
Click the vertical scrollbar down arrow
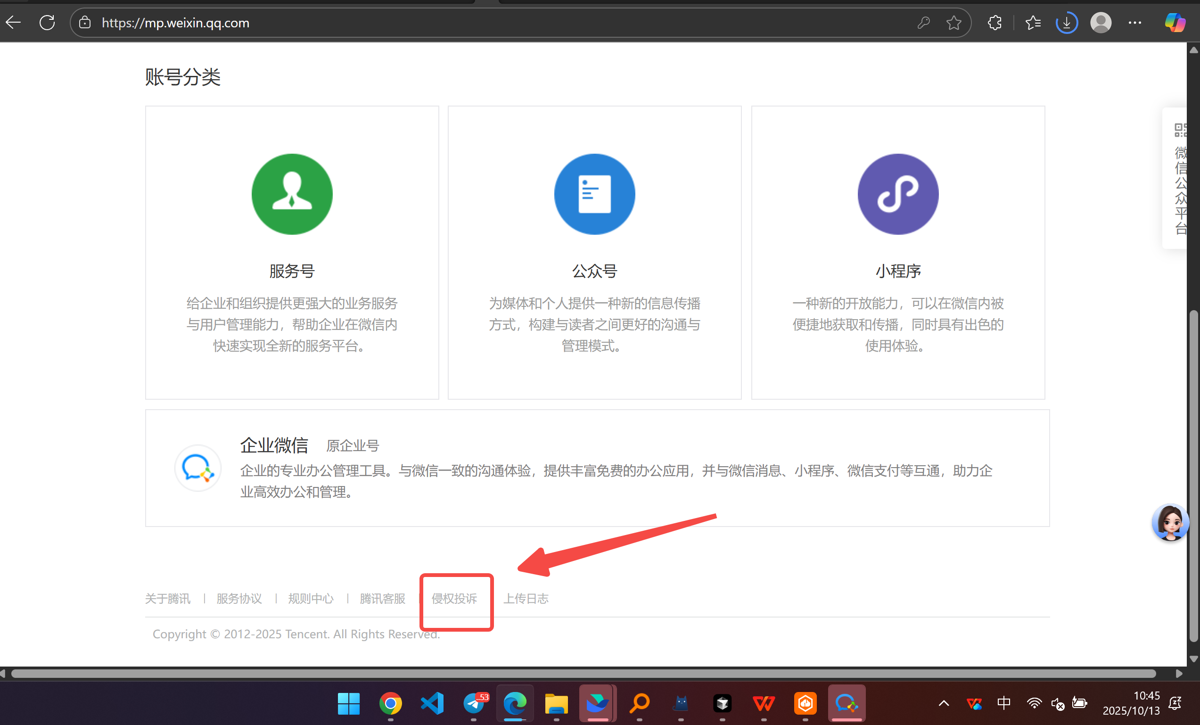1193,659
